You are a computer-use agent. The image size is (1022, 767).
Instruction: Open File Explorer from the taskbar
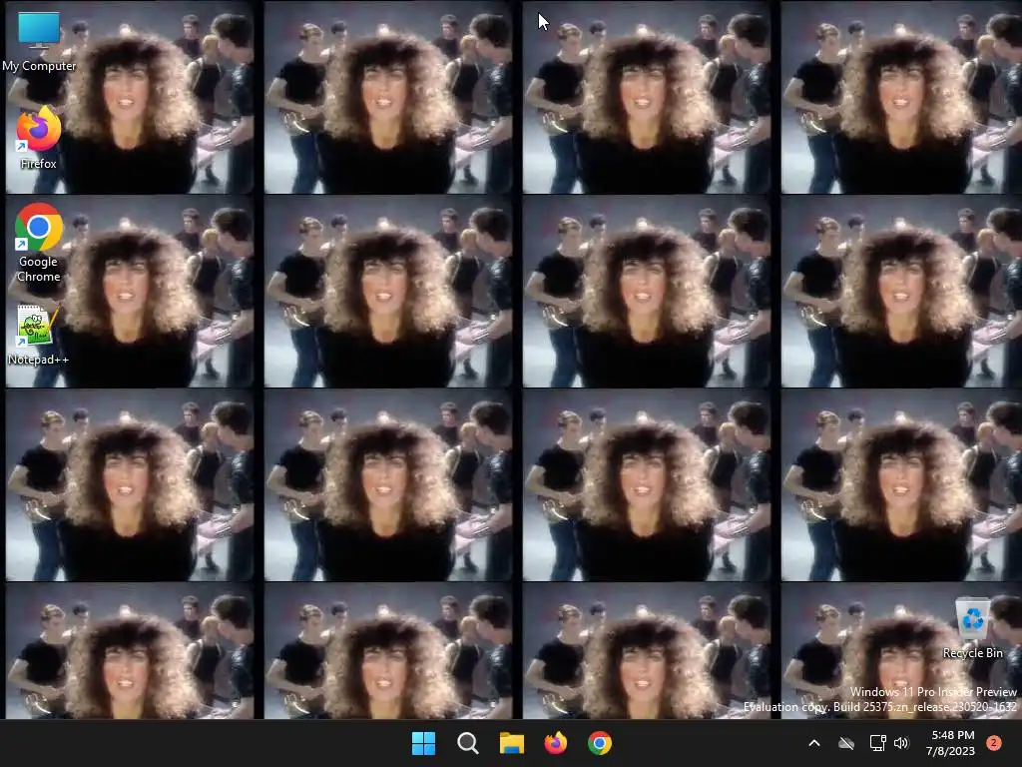tap(512, 743)
